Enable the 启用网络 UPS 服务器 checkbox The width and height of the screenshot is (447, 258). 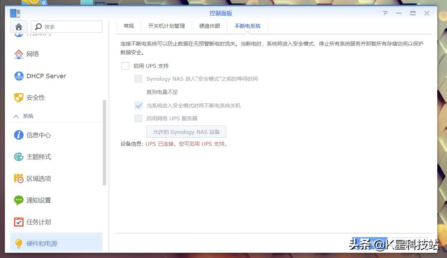click(x=138, y=118)
